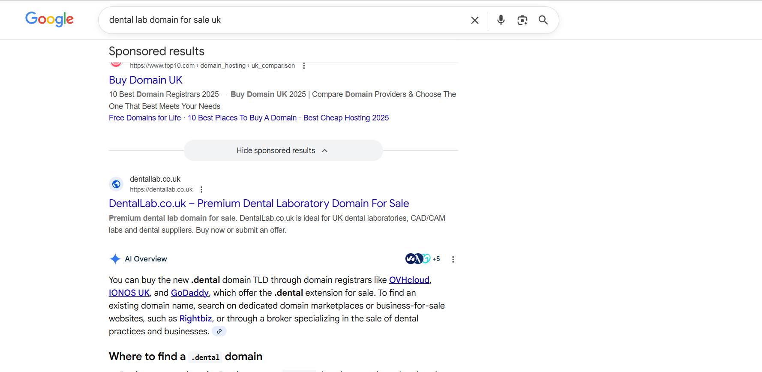This screenshot has height=372, width=762.
Task: Open search by image camera icon
Action: (x=522, y=20)
